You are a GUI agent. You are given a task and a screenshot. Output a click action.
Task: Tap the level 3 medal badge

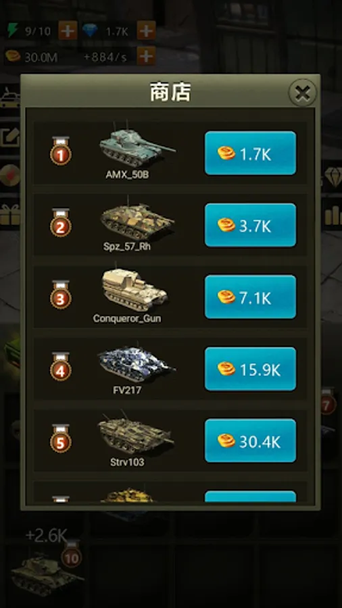coord(60,295)
